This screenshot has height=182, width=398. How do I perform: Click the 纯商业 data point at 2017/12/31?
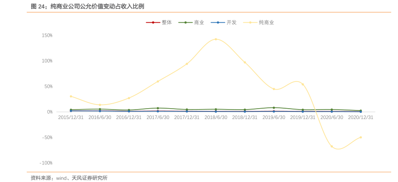187,64
